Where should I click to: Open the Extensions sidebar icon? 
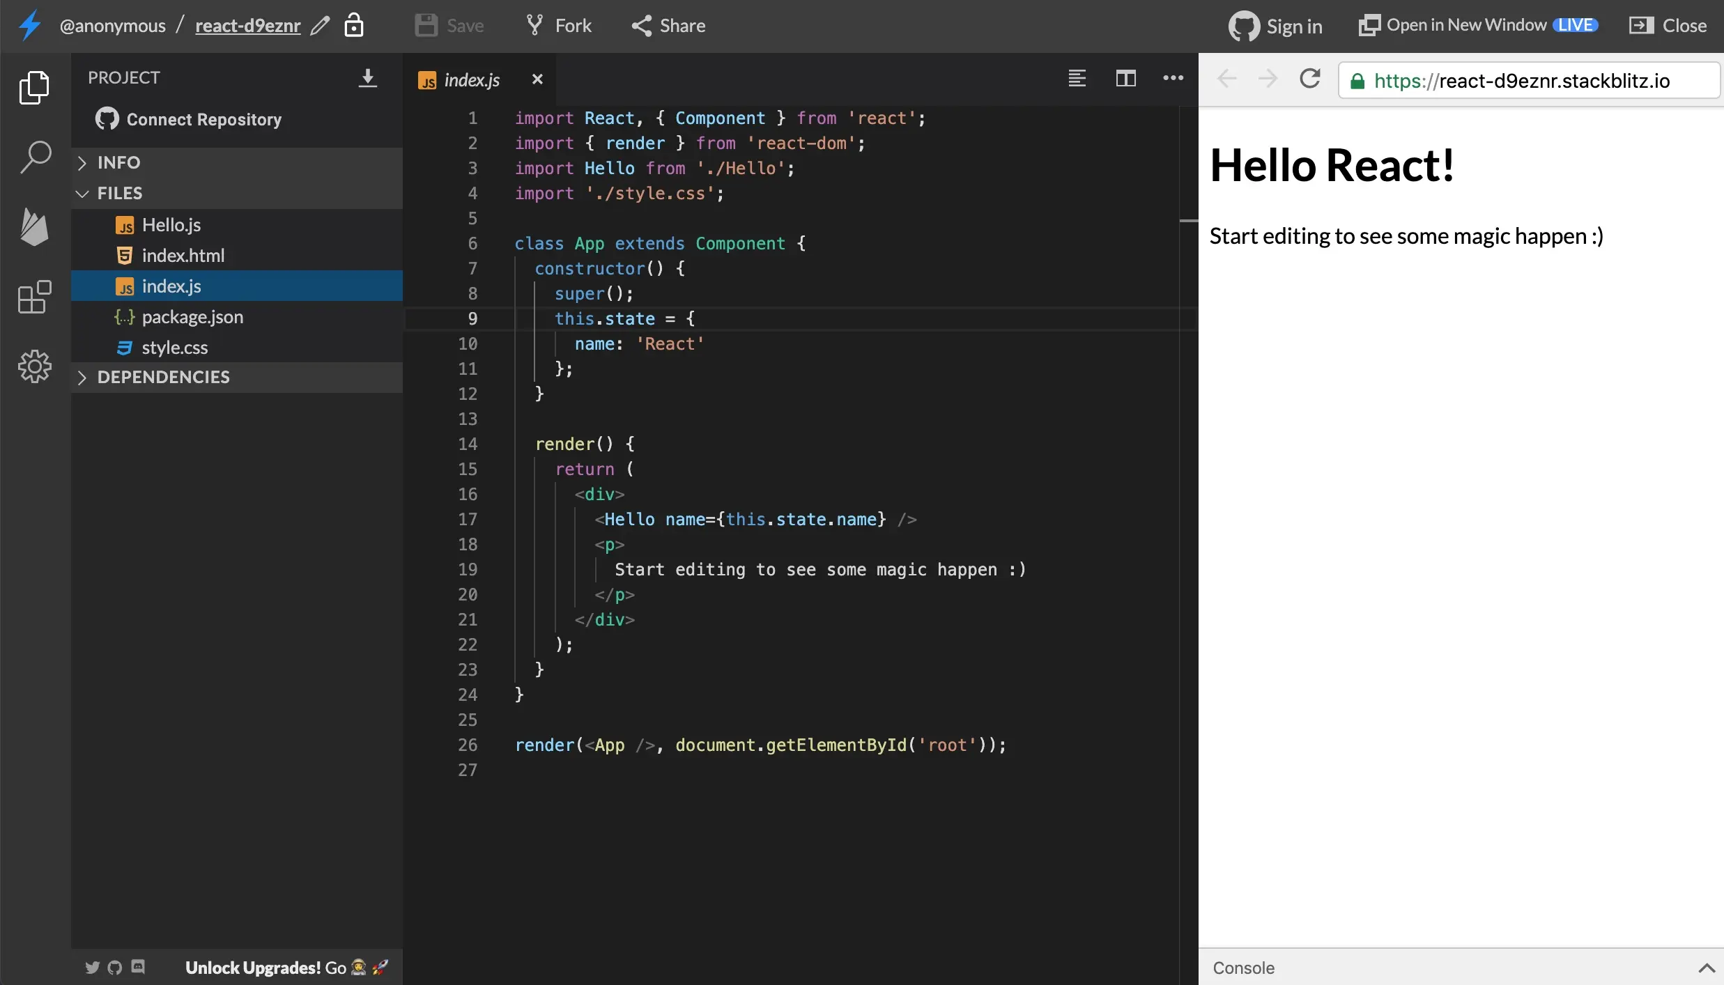(34, 297)
